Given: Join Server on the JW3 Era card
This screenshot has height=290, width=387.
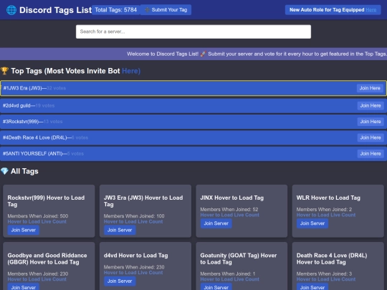Looking at the screenshot, I should point(120,230).
